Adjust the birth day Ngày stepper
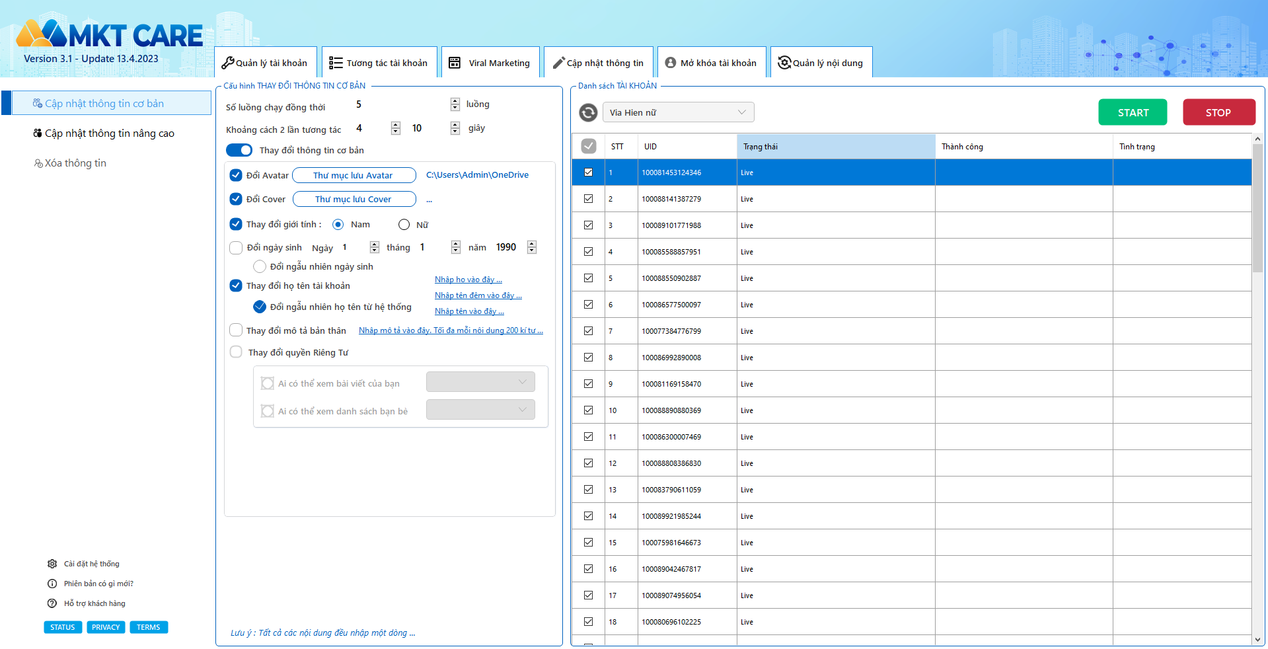 375,247
